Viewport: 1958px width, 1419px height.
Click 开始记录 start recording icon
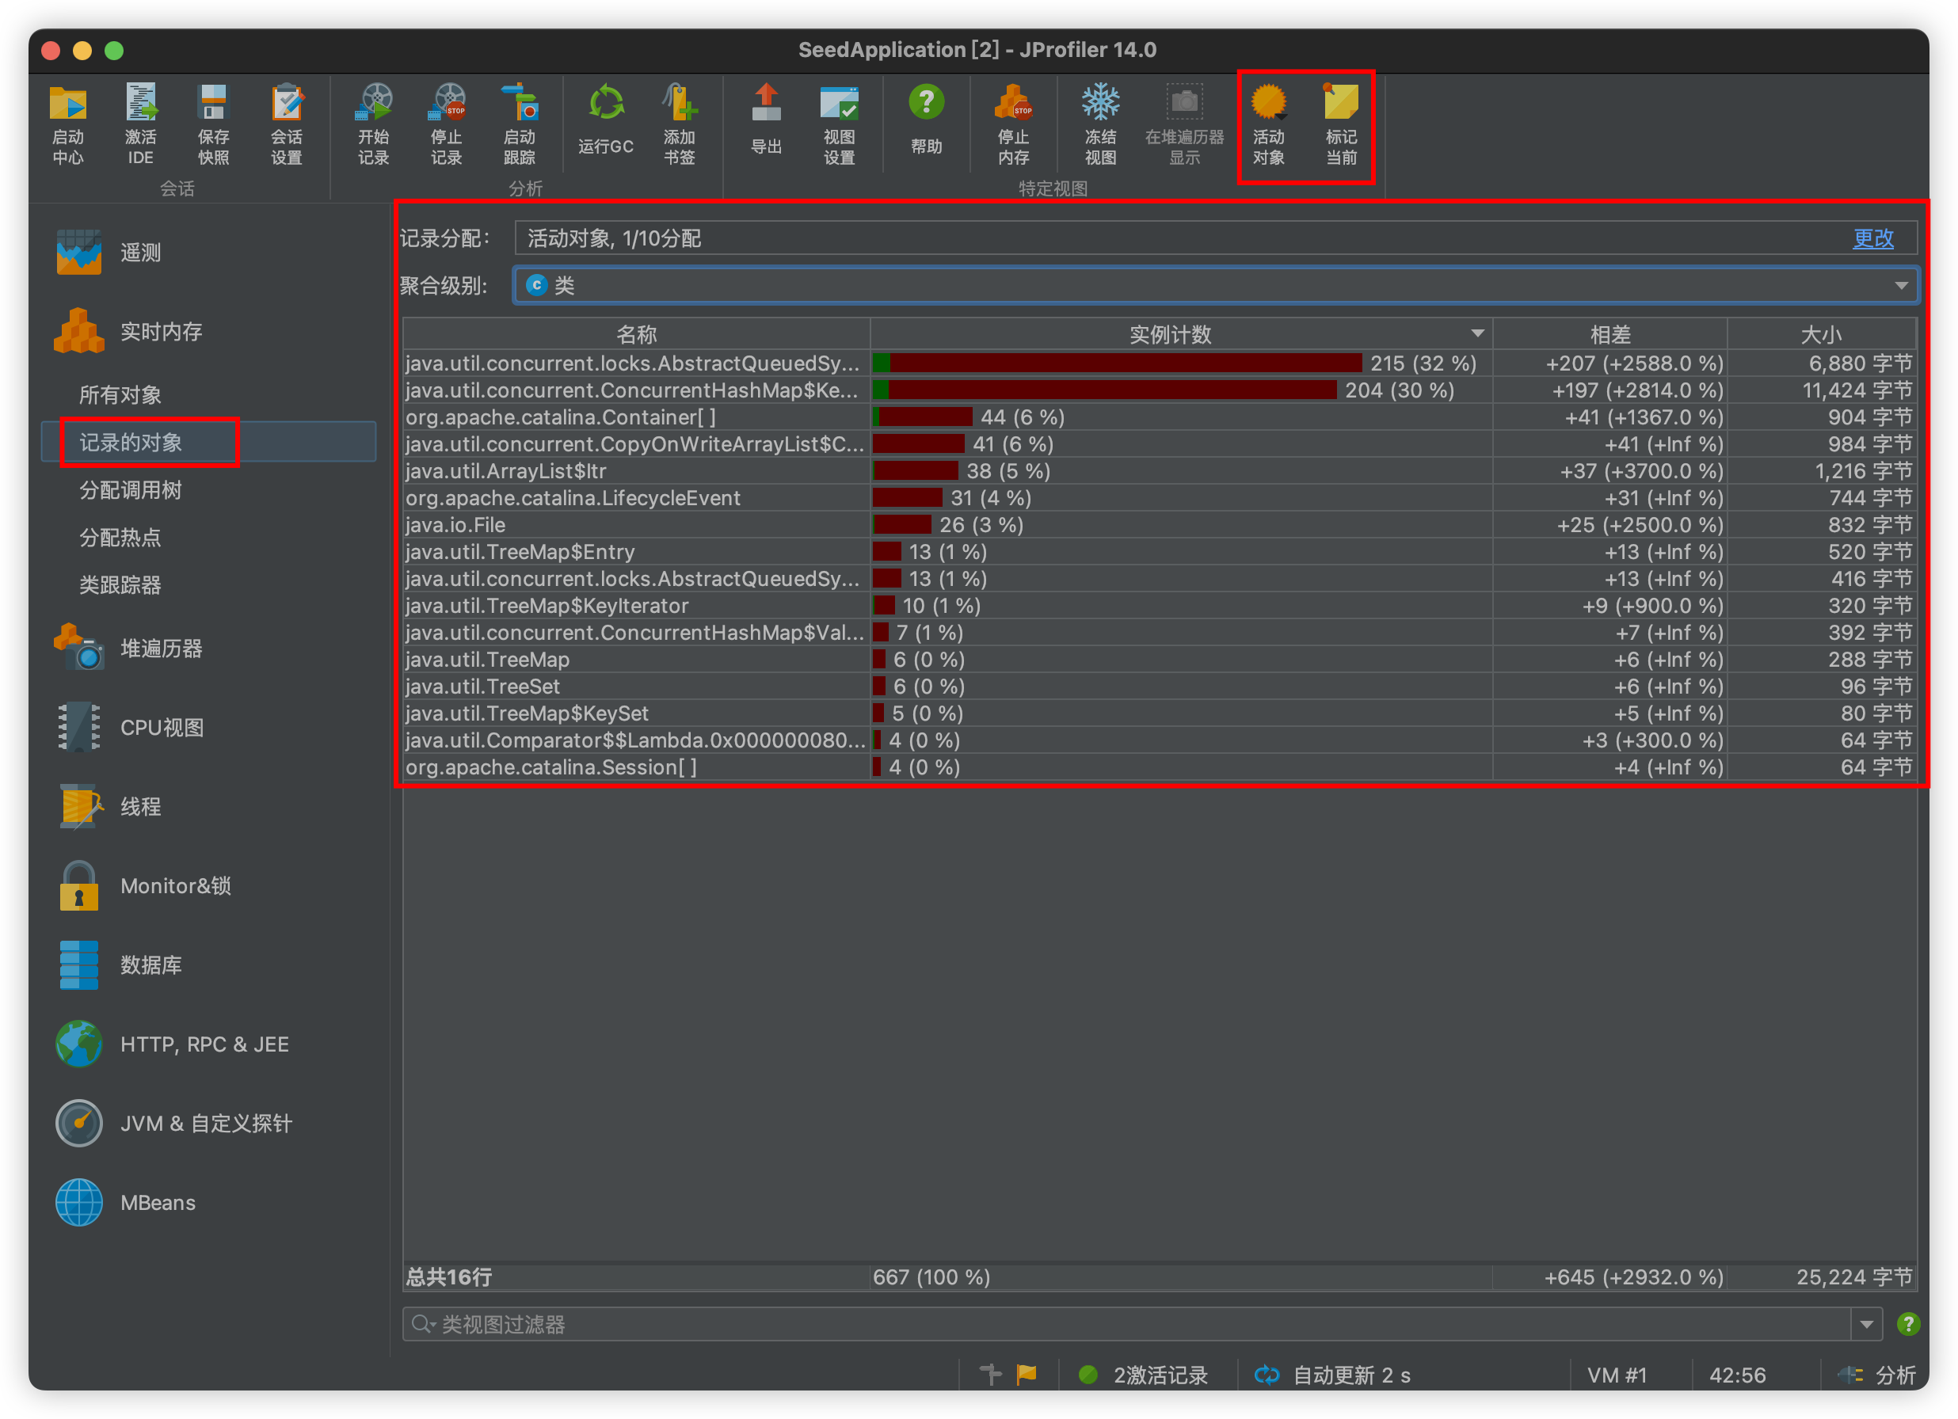click(373, 124)
